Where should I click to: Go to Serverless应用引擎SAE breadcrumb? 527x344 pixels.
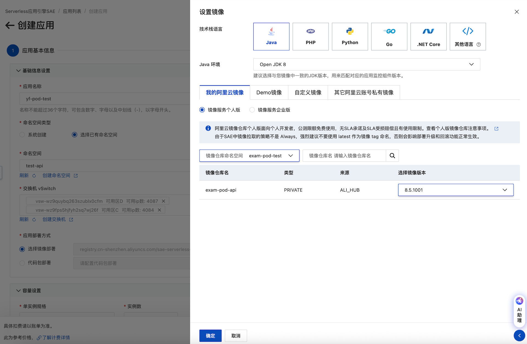pos(30,11)
